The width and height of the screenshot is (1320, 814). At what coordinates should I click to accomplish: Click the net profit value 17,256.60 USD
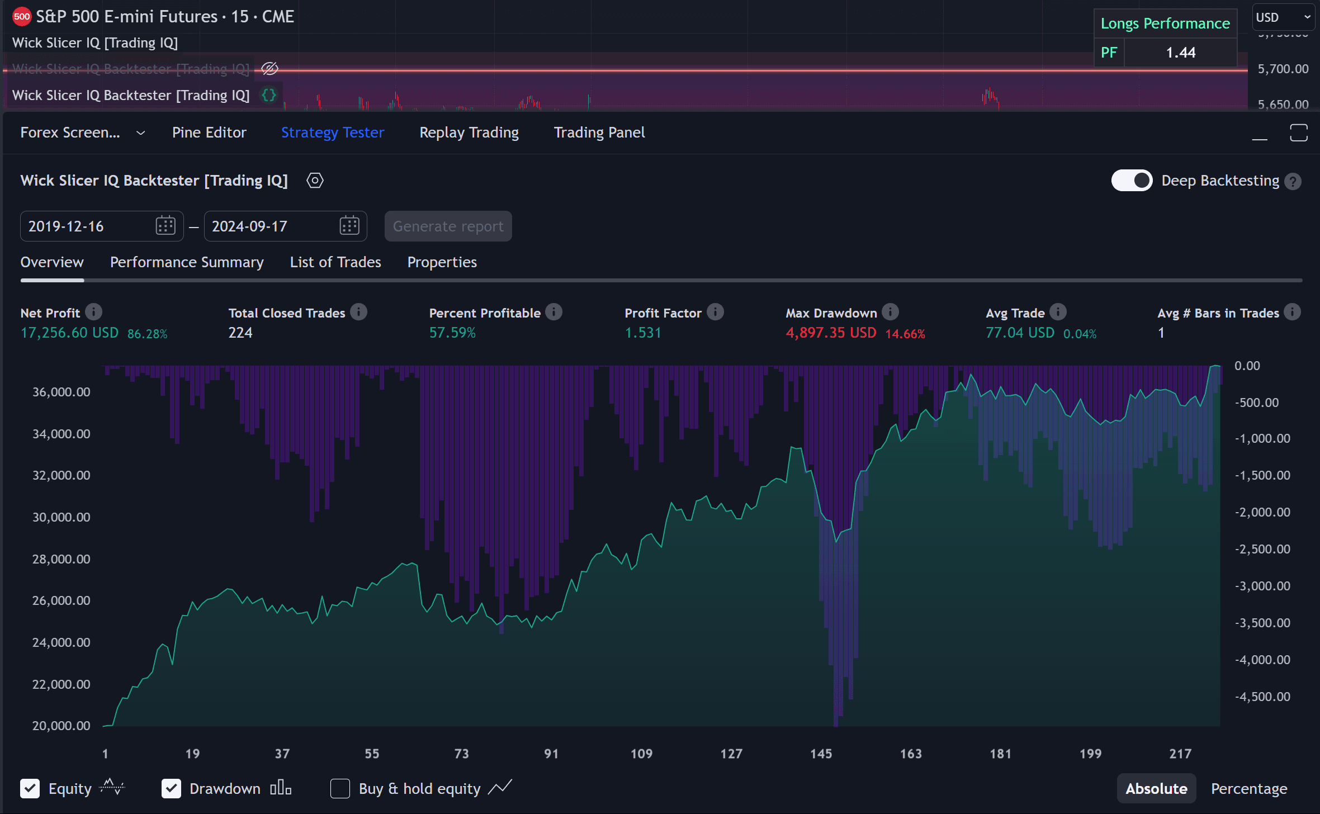pos(69,333)
